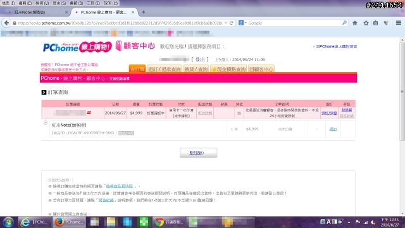
Task: Close the PChome 線上購物 tab
Action: (133, 12)
